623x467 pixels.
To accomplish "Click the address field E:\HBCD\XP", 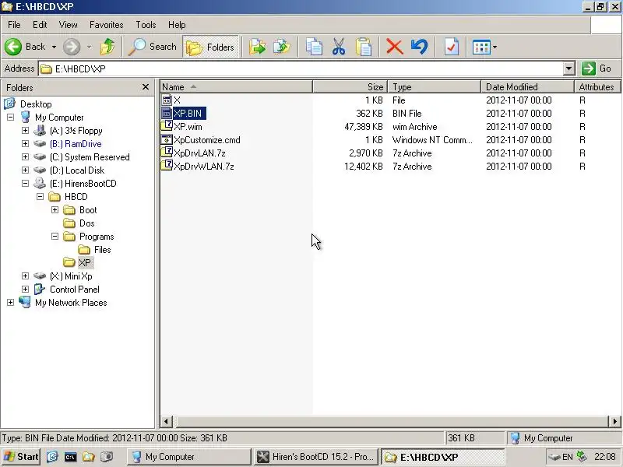I will point(301,68).
